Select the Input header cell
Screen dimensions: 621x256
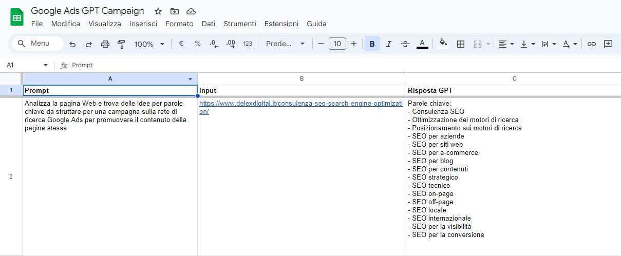pos(302,90)
